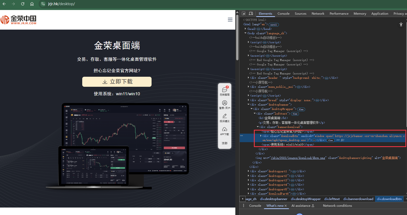Click the APP download cloud icon

[x=225, y=129]
